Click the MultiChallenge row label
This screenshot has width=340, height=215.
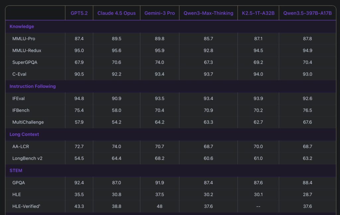[x=28, y=122]
